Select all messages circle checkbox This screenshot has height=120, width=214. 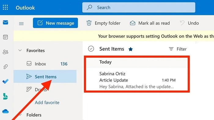91,49
